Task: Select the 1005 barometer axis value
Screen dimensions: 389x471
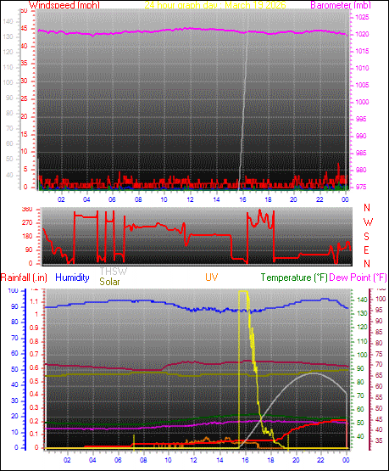Action: [362, 86]
